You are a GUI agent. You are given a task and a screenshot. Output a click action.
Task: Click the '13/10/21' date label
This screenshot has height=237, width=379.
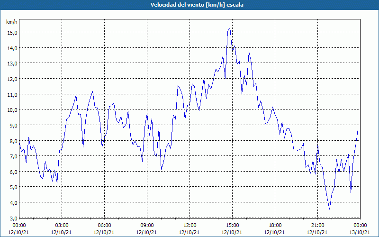click(x=360, y=232)
